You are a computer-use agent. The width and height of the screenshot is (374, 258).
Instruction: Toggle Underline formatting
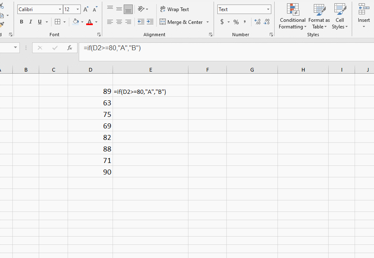pyautogui.click(x=40, y=22)
